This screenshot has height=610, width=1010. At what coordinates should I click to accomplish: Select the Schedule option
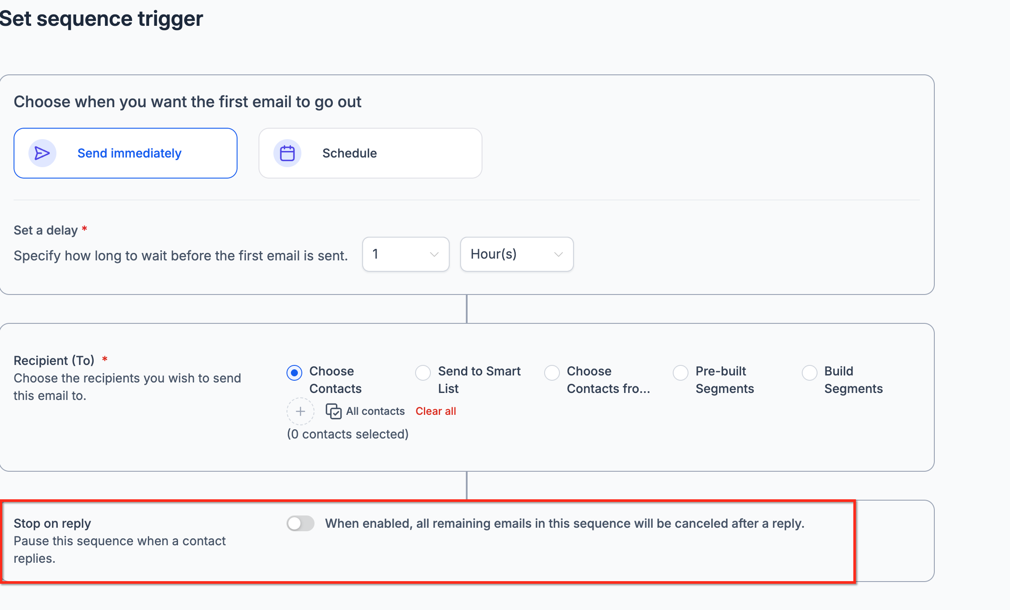tap(370, 153)
